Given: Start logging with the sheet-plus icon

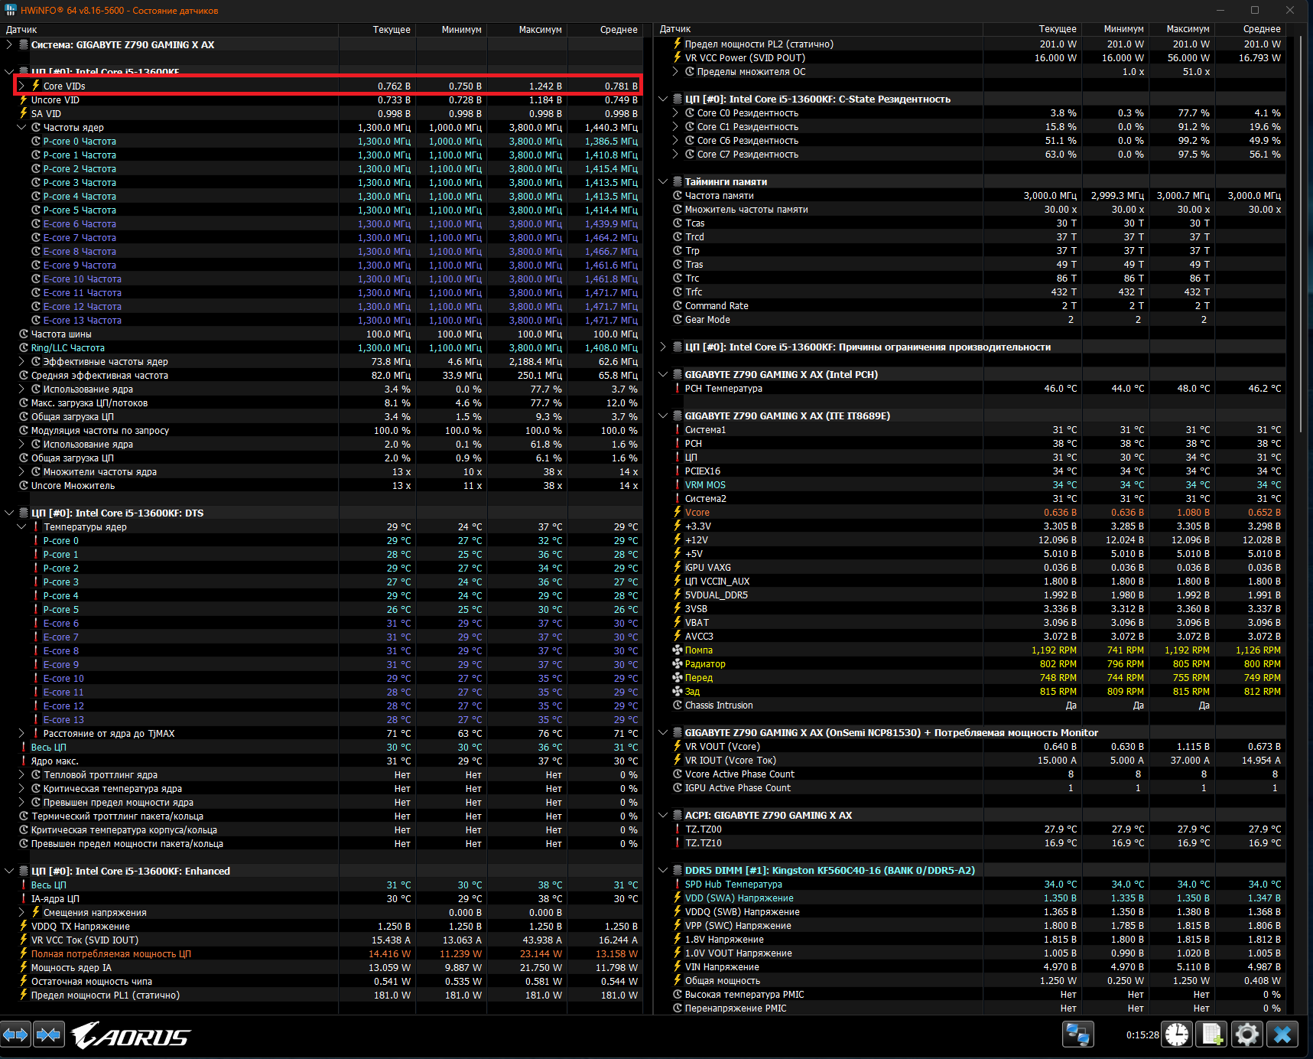Looking at the screenshot, I should (x=1212, y=1035).
